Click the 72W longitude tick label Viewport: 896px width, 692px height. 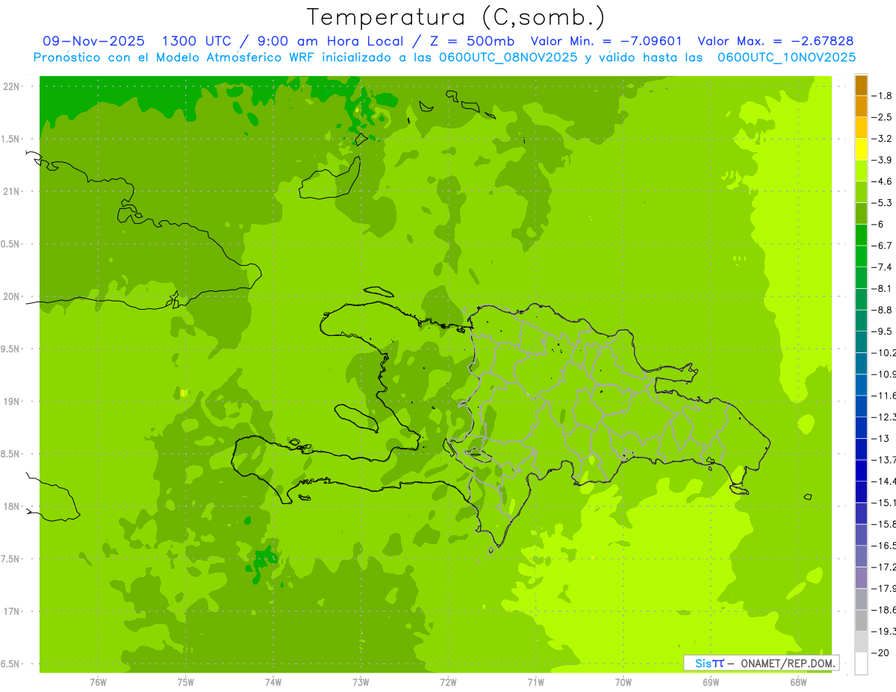click(x=448, y=682)
